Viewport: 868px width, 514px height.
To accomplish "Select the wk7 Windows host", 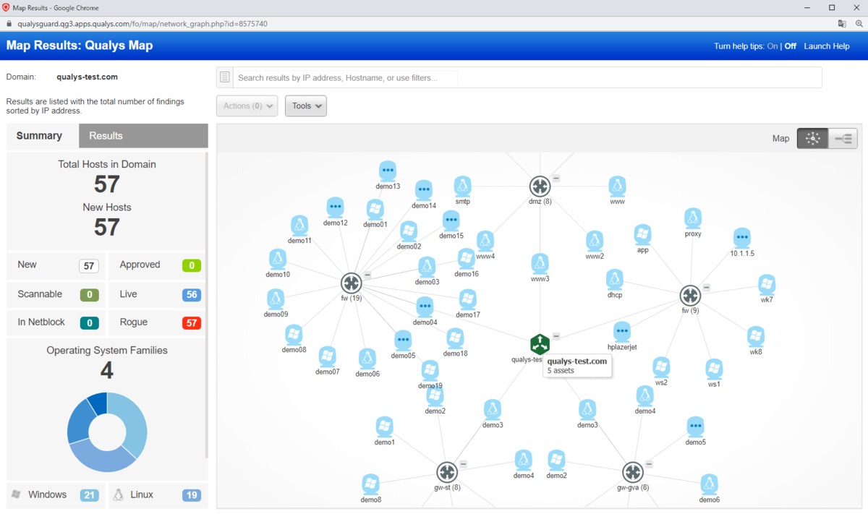I will click(767, 284).
